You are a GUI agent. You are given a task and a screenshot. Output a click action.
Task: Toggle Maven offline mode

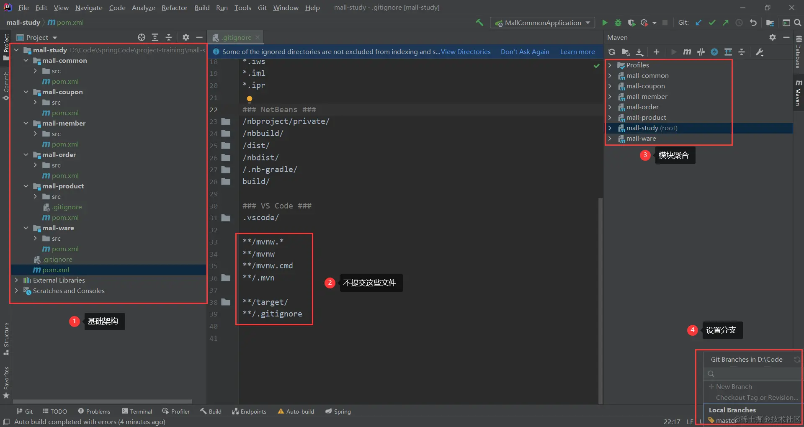[x=701, y=52]
